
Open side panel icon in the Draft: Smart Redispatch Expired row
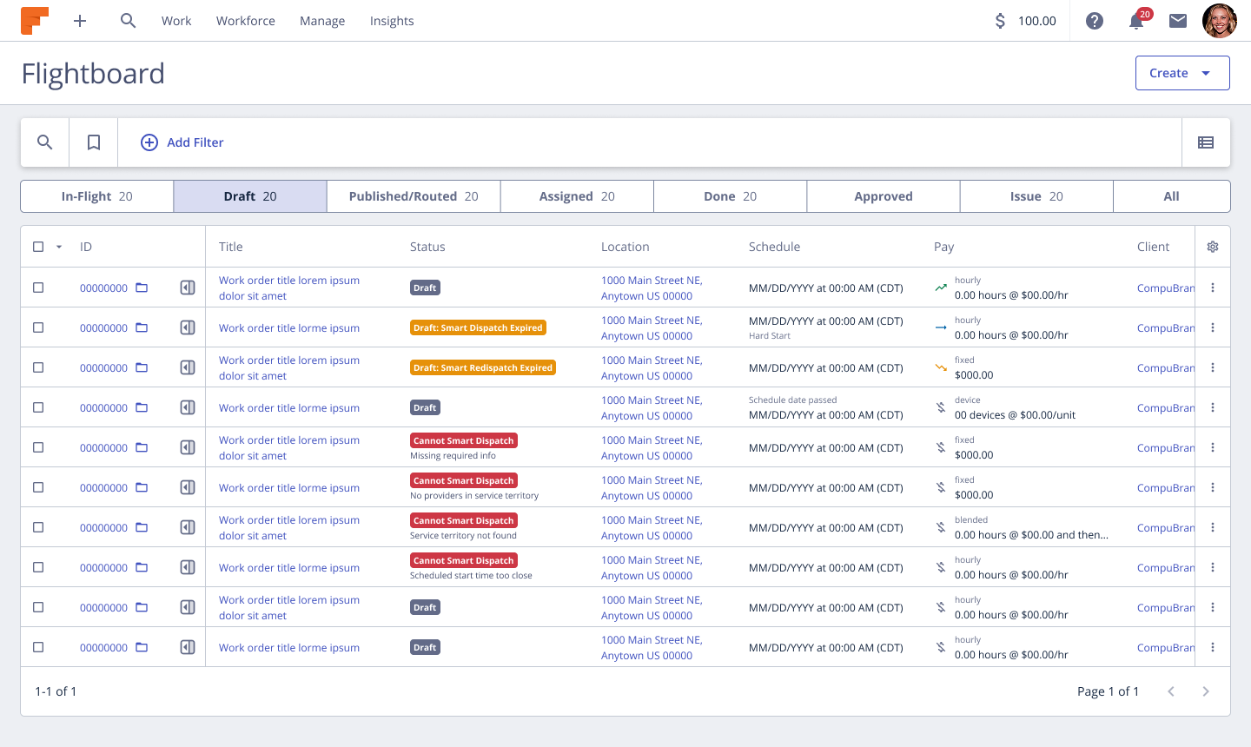tap(188, 367)
